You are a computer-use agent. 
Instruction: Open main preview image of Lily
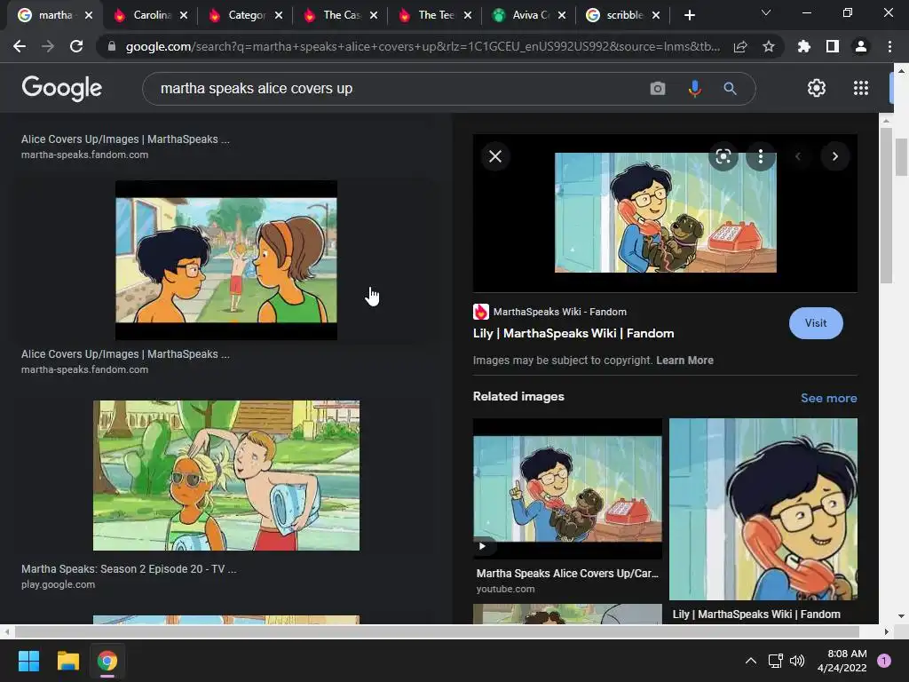[x=666, y=212]
